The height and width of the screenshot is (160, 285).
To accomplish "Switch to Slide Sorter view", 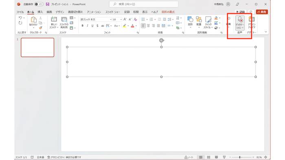I will (208, 157).
